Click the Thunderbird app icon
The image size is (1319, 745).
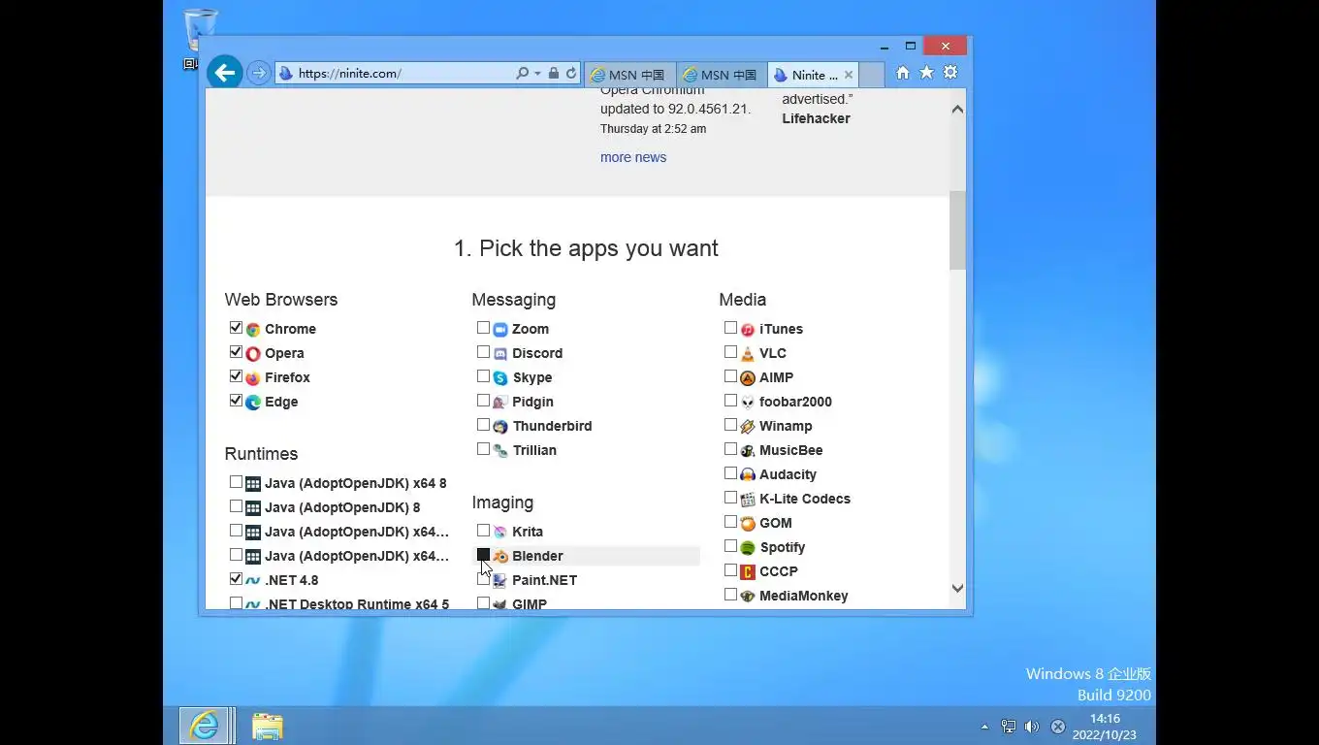click(x=500, y=427)
